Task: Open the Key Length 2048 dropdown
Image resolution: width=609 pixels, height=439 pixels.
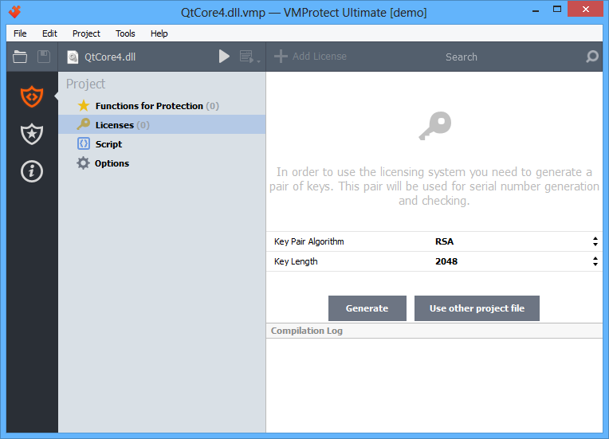Action: tap(515, 261)
